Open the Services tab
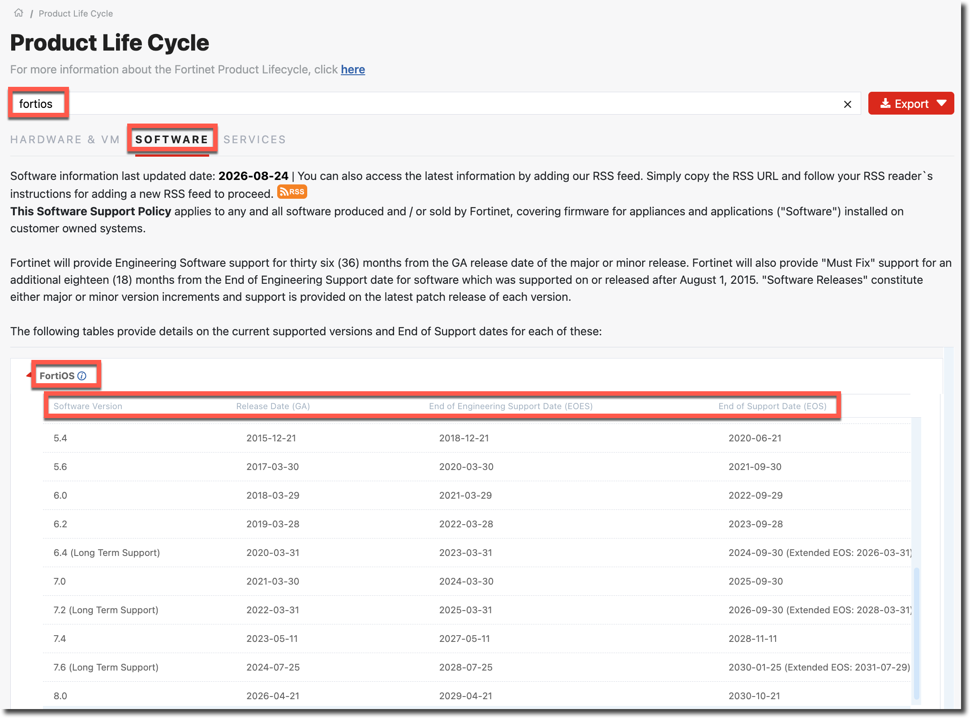The width and height of the screenshot is (970, 718). point(254,140)
